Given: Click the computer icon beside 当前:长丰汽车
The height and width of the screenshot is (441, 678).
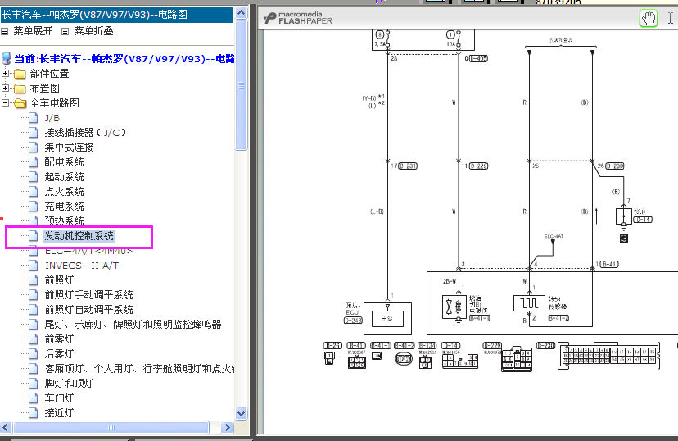Looking at the screenshot, I should pyautogui.click(x=7, y=58).
